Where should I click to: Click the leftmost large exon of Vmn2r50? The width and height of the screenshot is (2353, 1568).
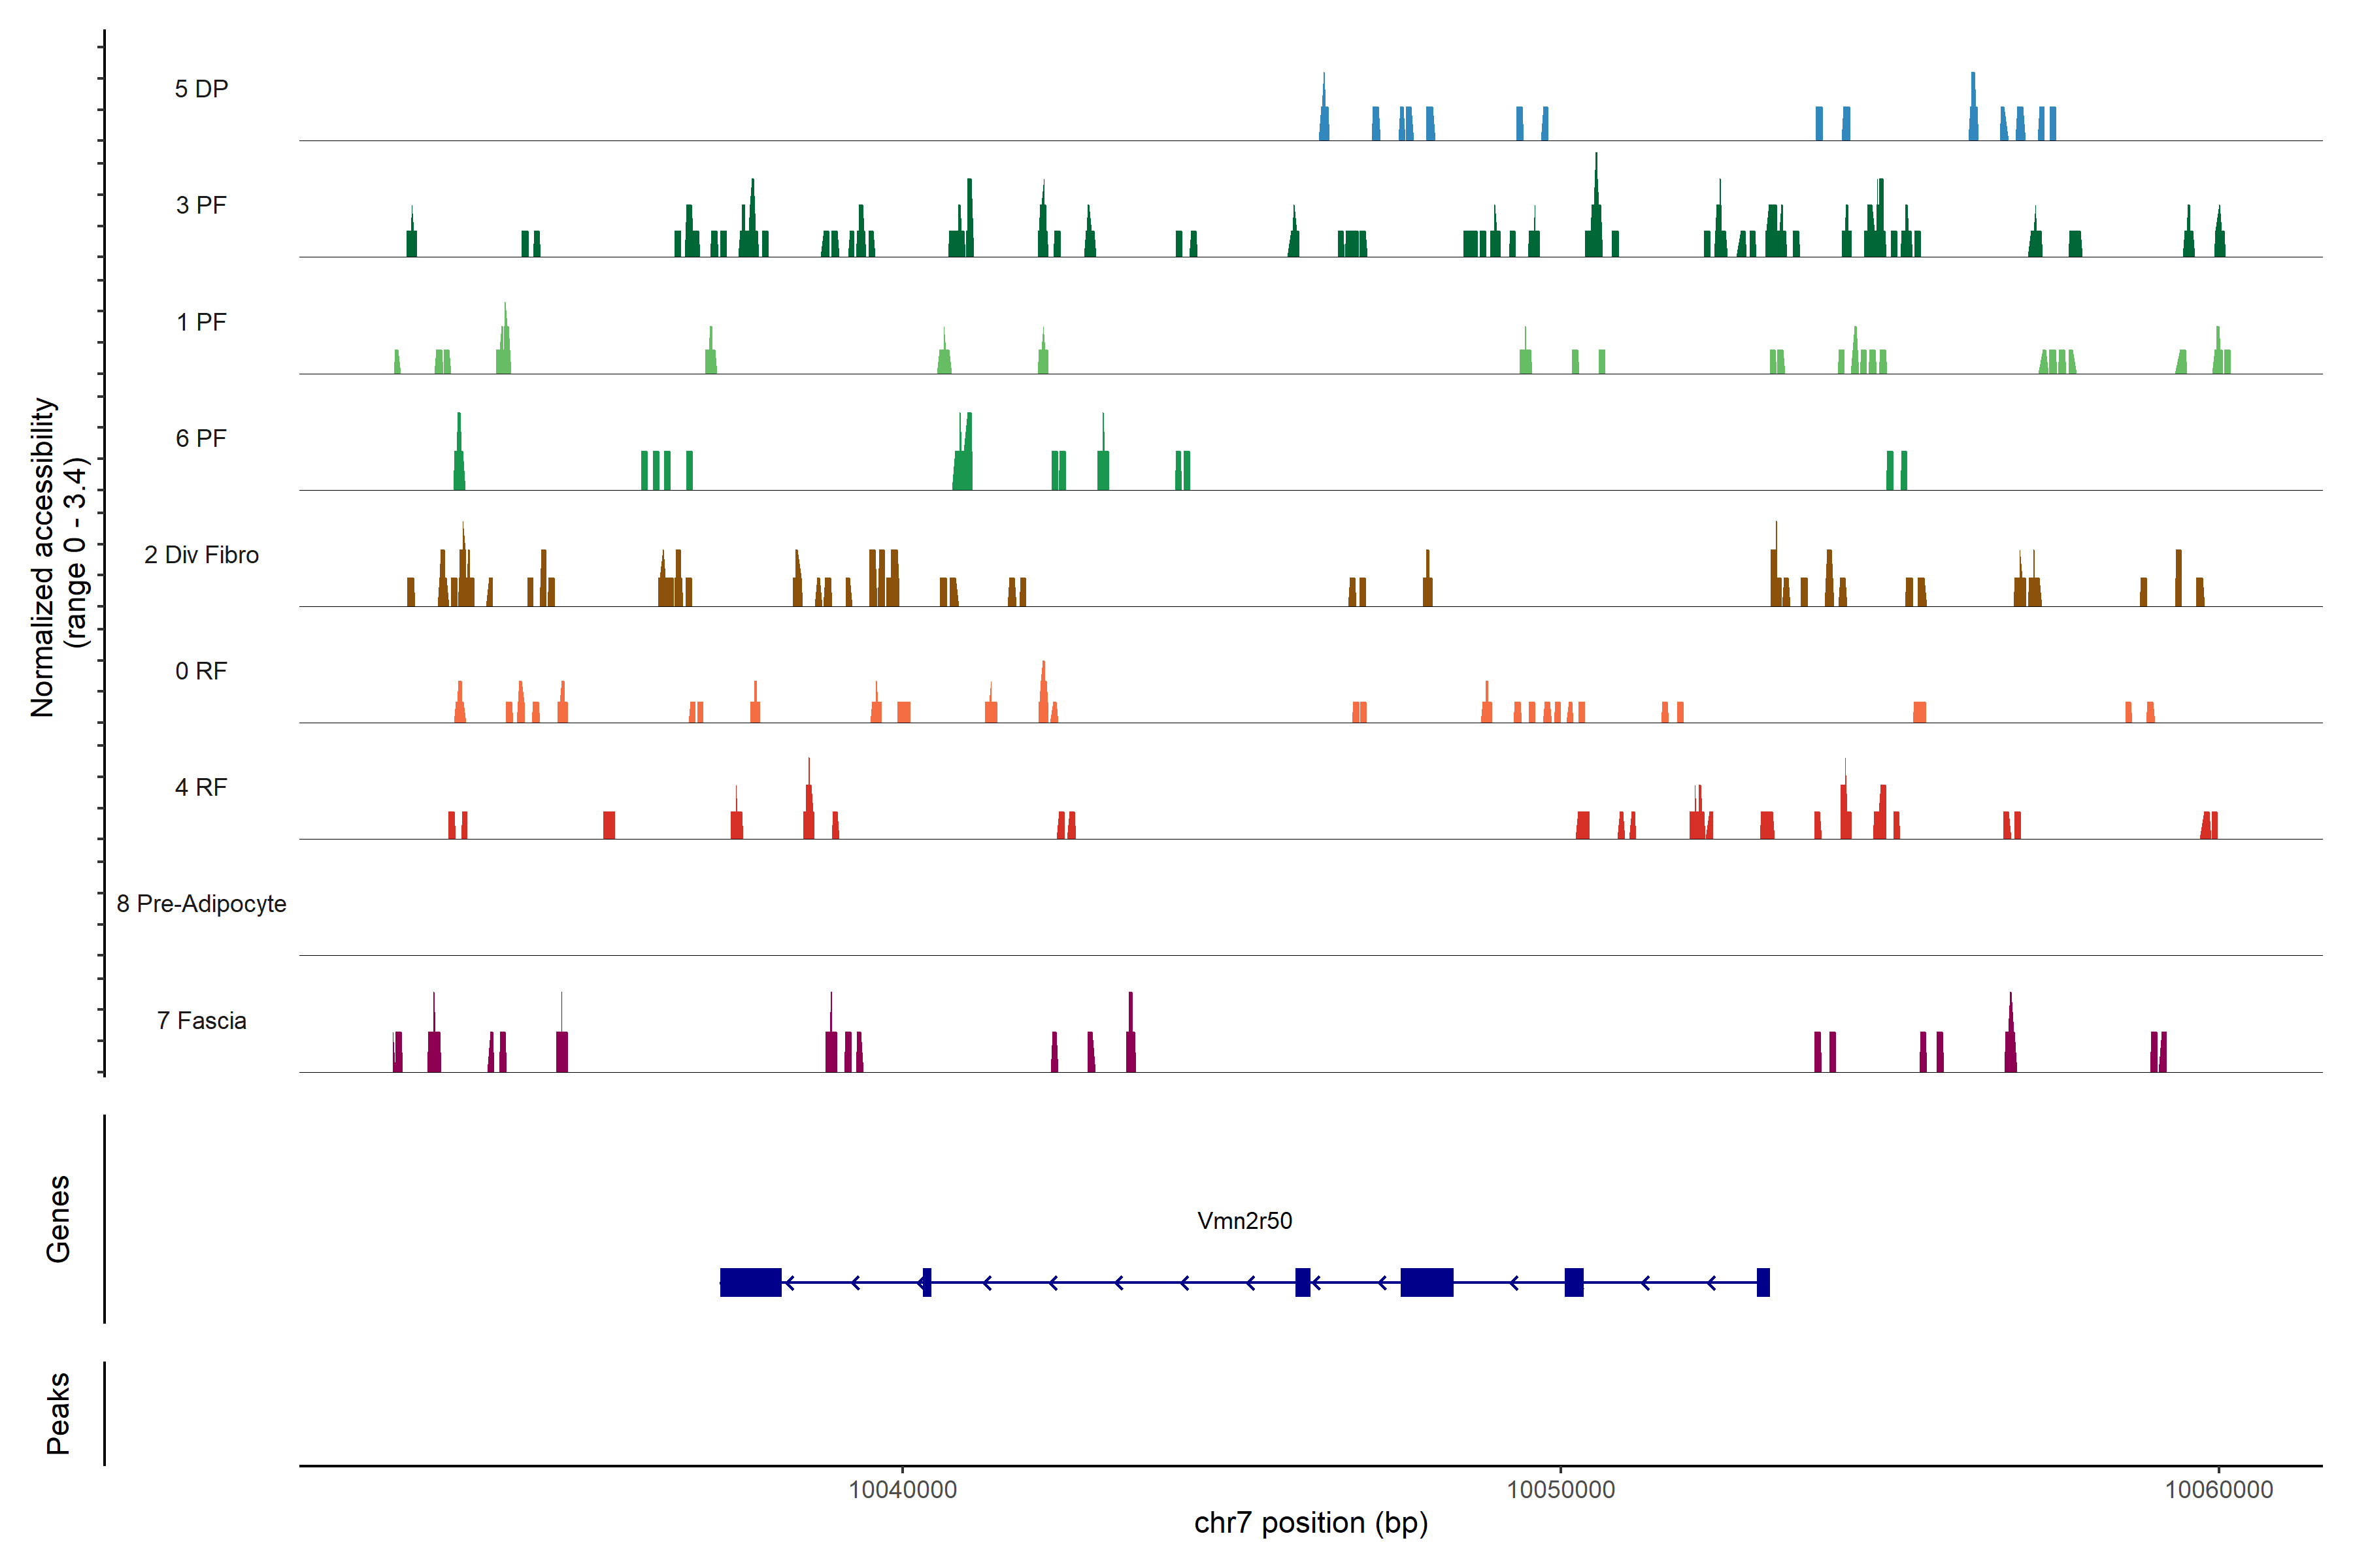pyautogui.click(x=750, y=1282)
